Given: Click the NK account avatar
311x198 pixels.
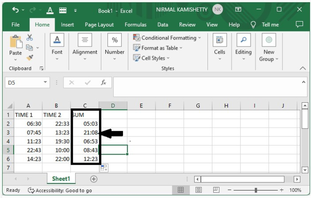Looking at the screenshot, I should 218,9.
